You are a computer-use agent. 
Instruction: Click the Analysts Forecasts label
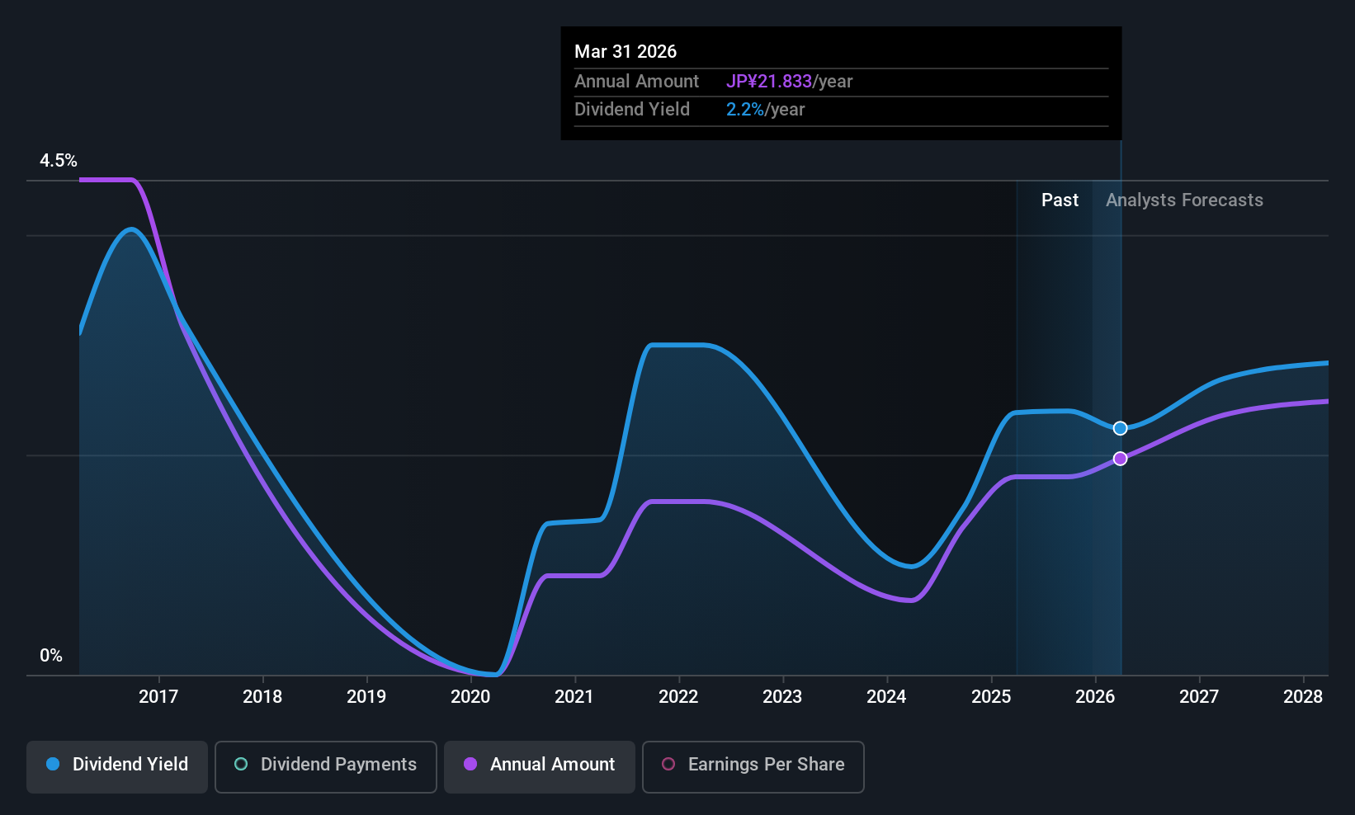click(x=1184, y=200)
